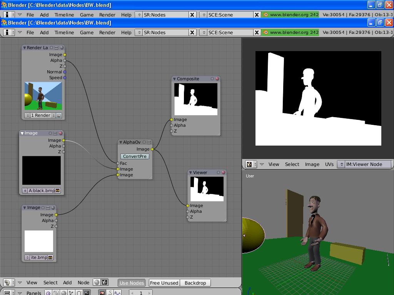Viewport: 394px width, 295px height.
Task: Toggle the Backdrop button
Action: pos(195,283)
